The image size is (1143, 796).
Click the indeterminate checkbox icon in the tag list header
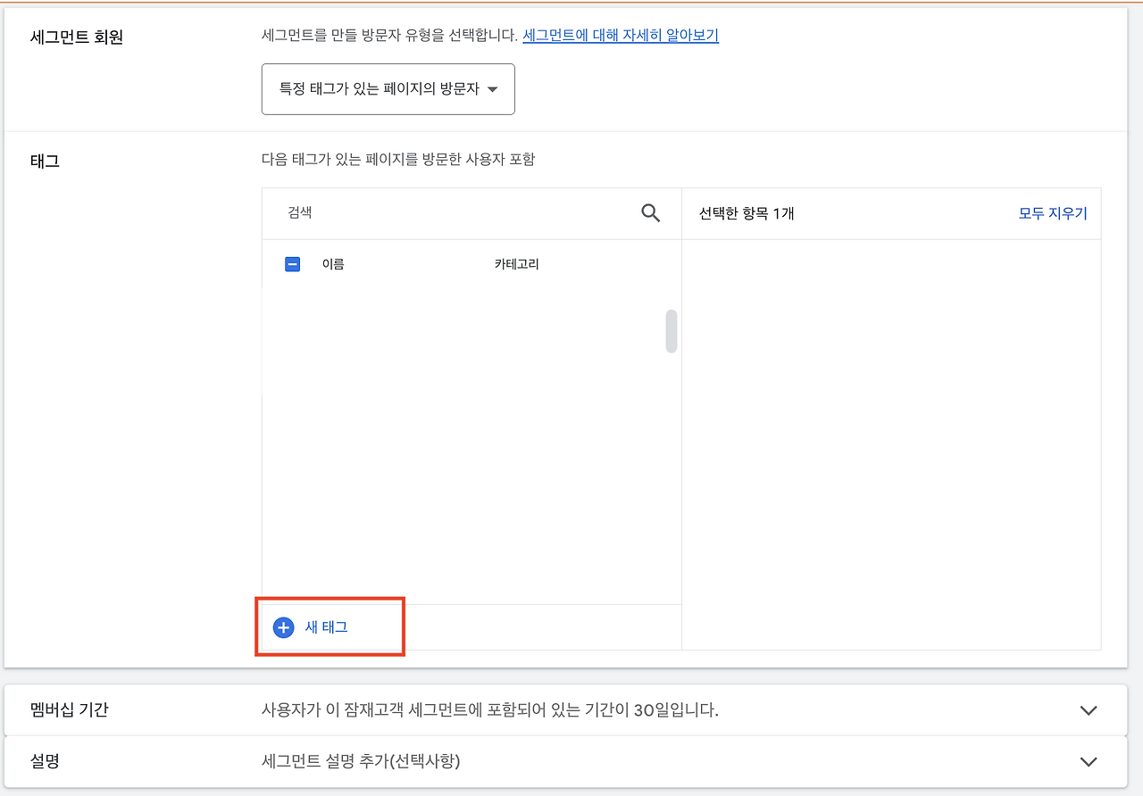coord(292,263)
